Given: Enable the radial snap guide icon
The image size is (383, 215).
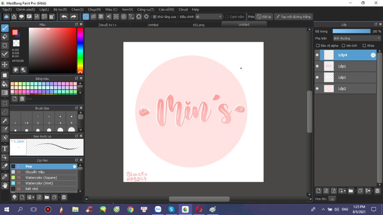Looking at the screenshot, I should pos(116,16).
